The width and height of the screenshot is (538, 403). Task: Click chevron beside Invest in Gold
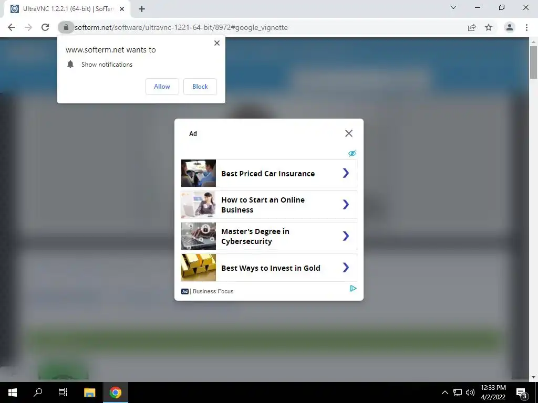coord(346,268)
